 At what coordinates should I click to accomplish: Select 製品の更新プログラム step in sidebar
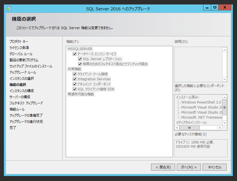point(24,60)
